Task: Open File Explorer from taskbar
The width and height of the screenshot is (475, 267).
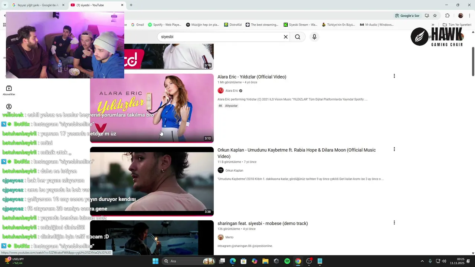Action: 265,261
